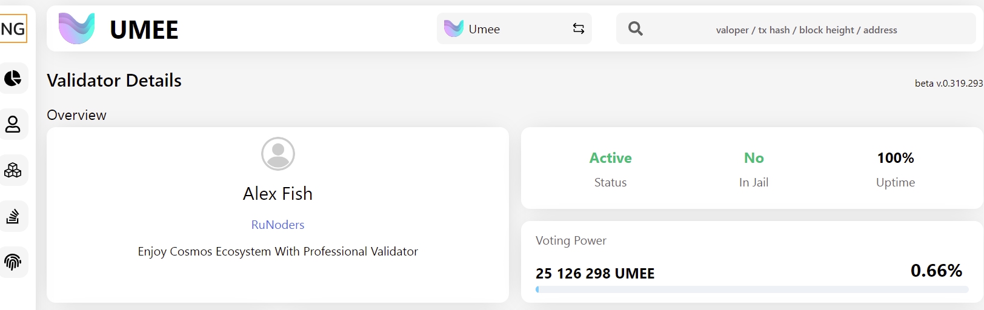Open the validators user sidebar icon
Image resolution: width=984 pixels, height=310 pixels.
coord(13,124)
